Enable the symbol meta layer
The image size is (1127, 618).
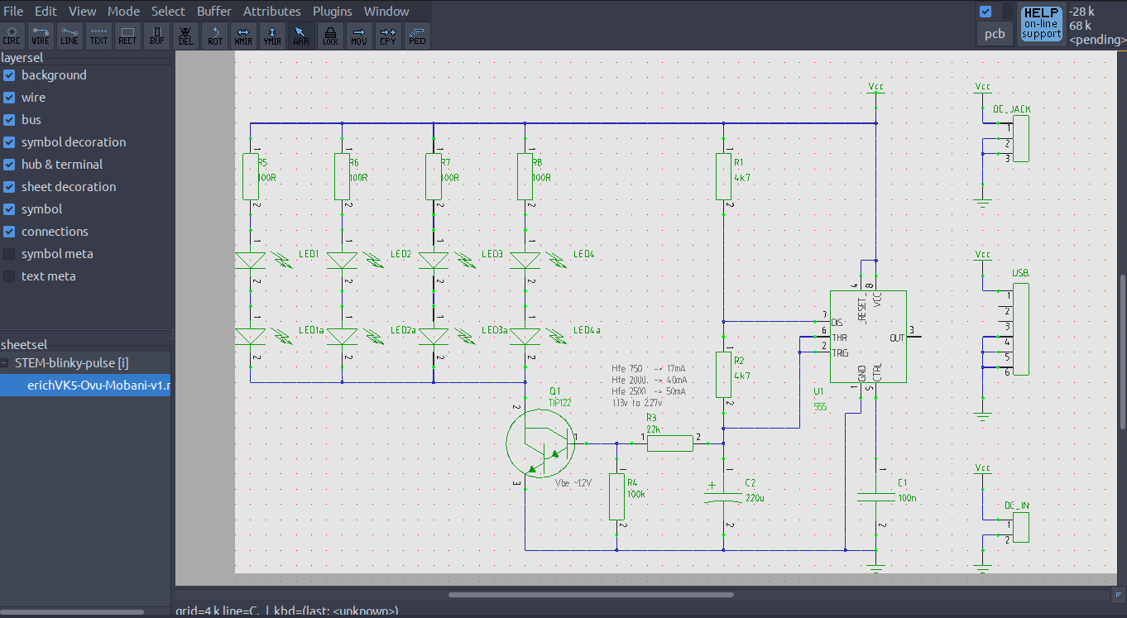[x=10, y=254]
